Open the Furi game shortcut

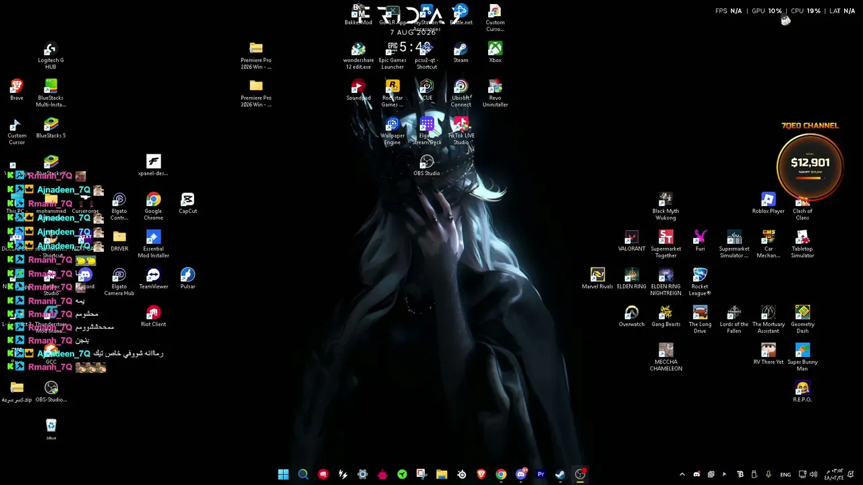pos(700,241)
